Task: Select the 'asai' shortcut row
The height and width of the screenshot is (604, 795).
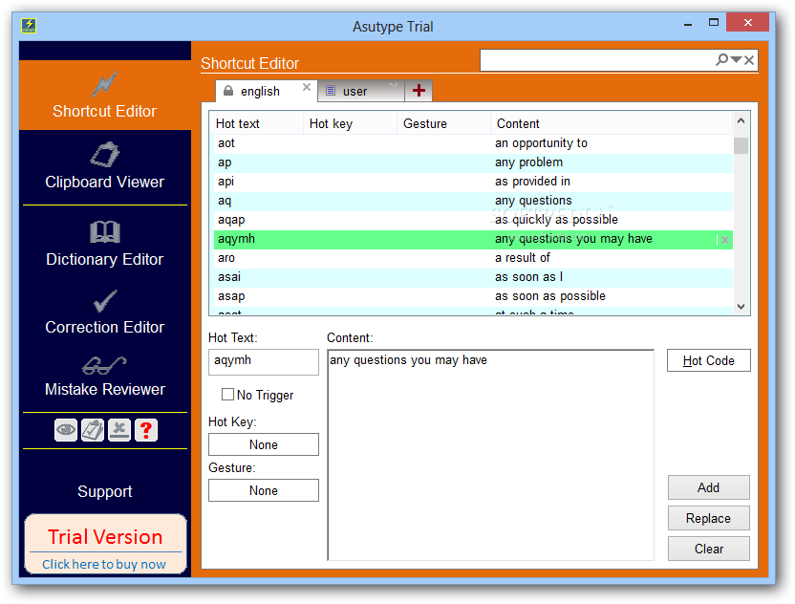Action: click(x=473, y=277)
